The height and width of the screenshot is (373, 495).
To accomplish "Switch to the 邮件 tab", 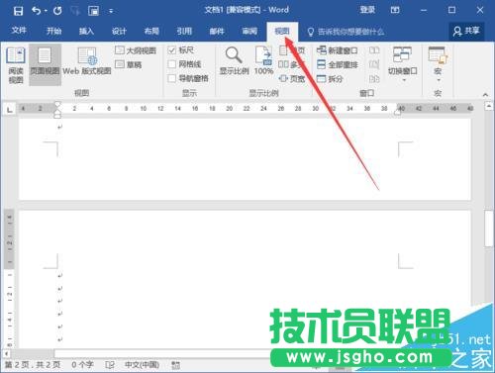I will [217, 32].
